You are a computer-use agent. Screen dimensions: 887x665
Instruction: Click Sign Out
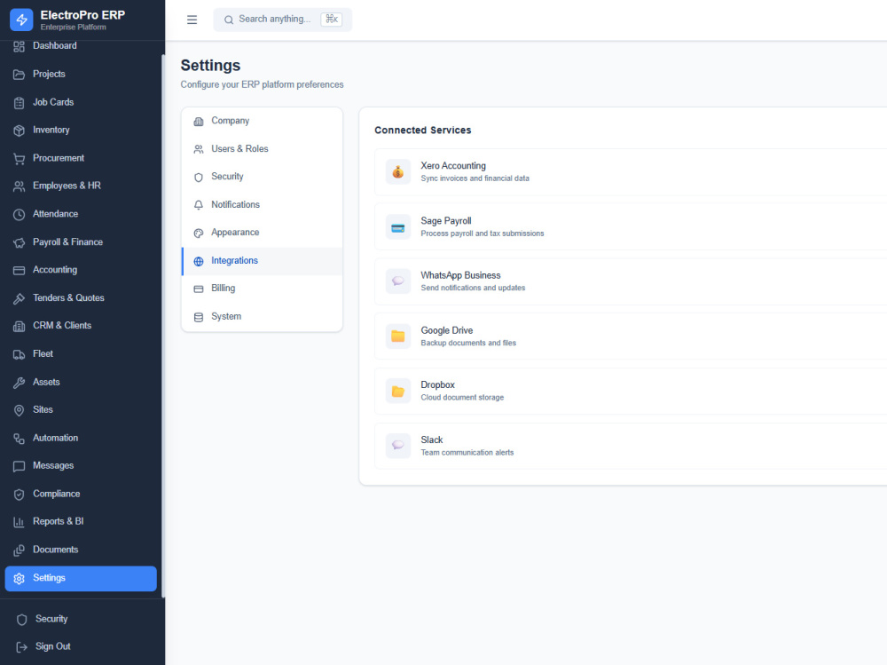coord(81,647)
